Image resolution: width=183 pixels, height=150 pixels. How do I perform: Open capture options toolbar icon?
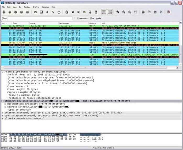[x=10, y=12]
